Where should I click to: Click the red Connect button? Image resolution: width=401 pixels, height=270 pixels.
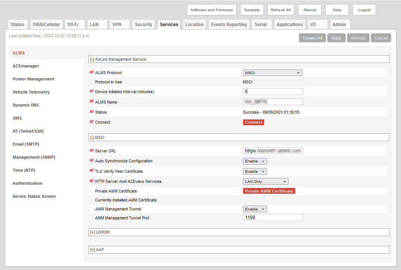(253, 123)
